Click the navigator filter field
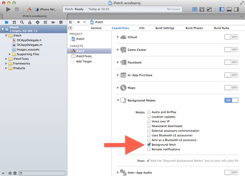The image size is (245, 176). tap(42, 173)
